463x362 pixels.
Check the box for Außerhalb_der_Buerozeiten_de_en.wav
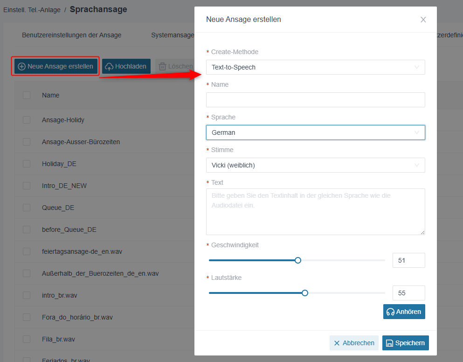27,273
